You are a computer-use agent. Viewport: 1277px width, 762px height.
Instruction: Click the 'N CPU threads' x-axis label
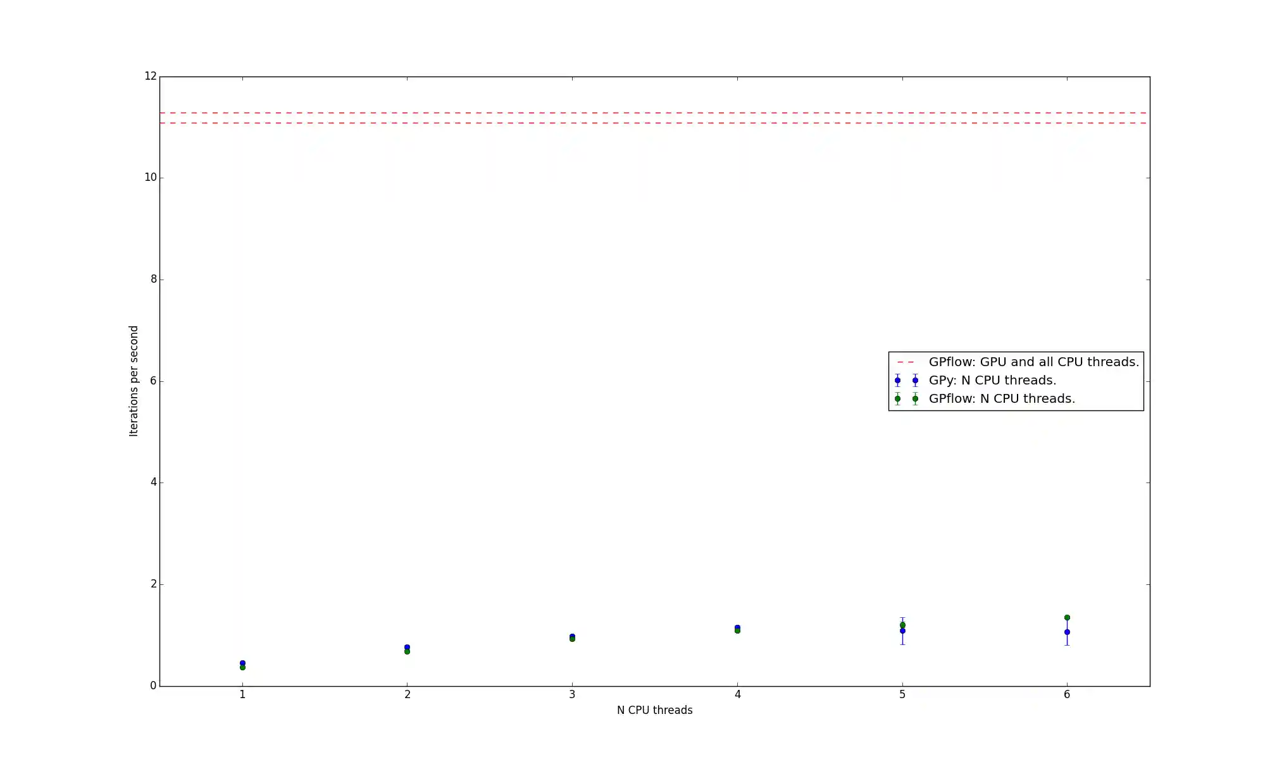click(x=654, y=710)
